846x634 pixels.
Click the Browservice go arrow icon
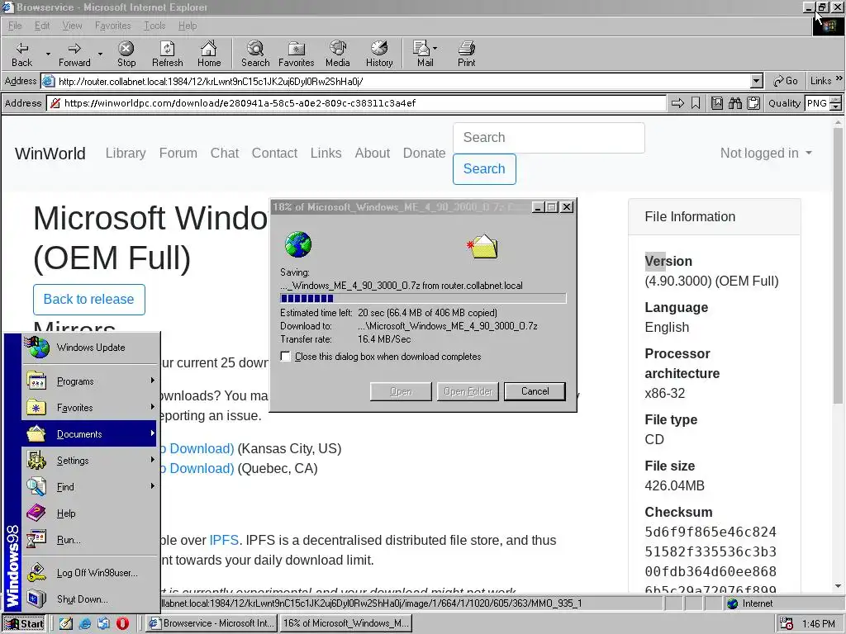tap(677, 103)
